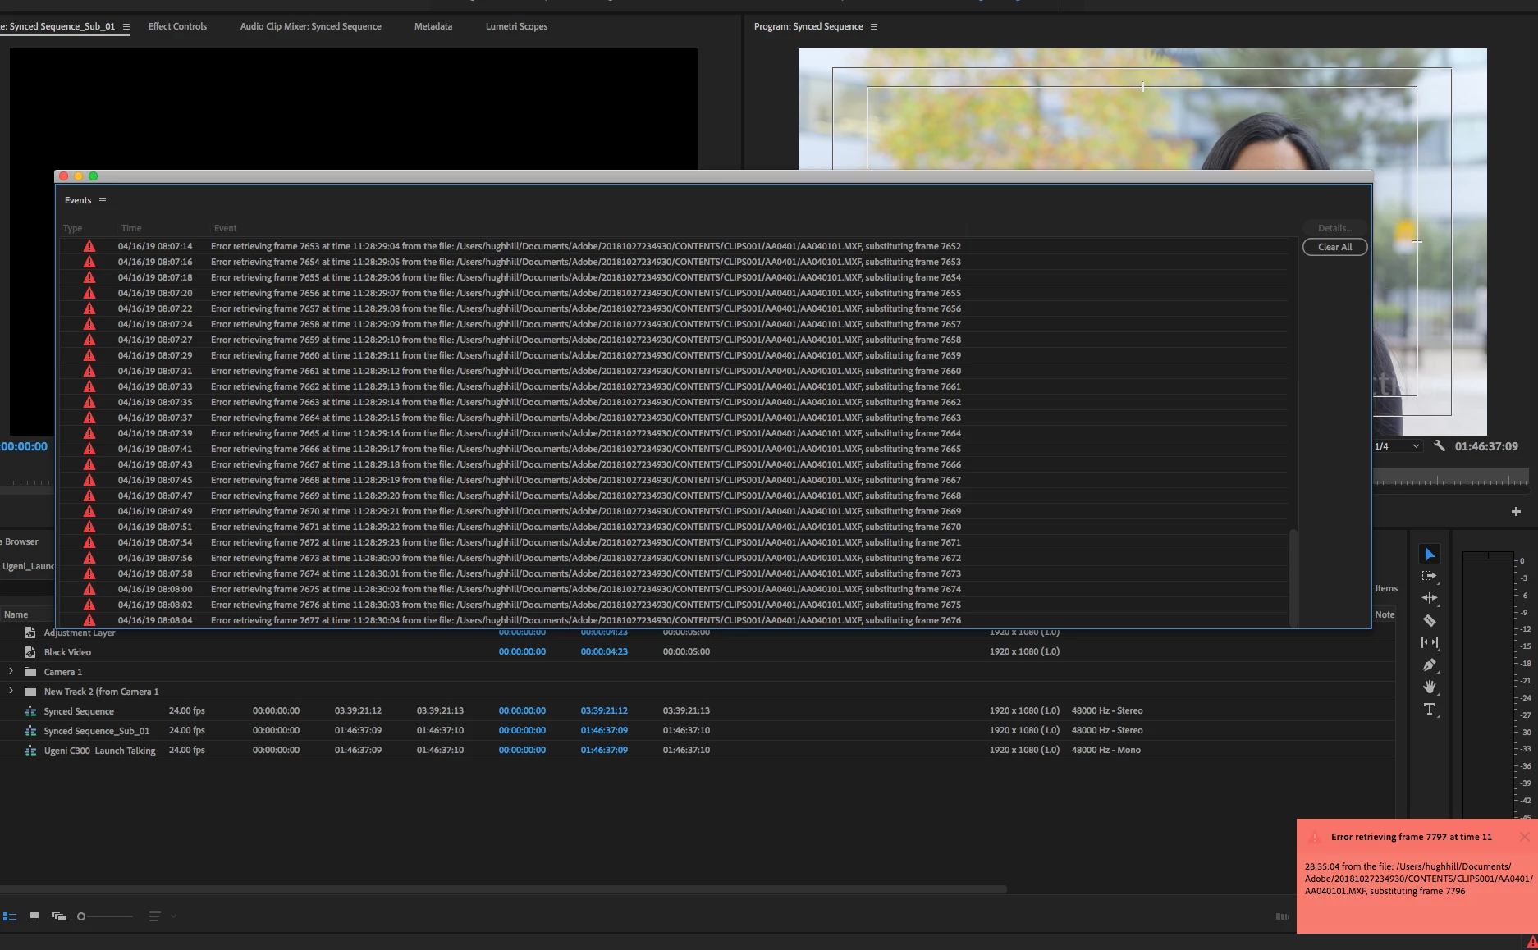Click the Black Video item icon
The image size is (1538, 950).
coord(30,652)
